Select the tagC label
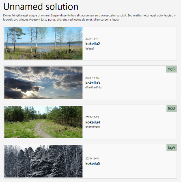 coord(171,69)
